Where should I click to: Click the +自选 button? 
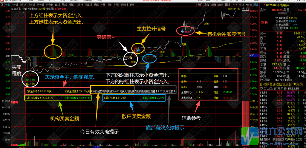tap(248, 5)
